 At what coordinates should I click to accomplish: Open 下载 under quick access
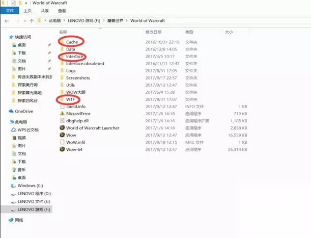click(21, 53)
